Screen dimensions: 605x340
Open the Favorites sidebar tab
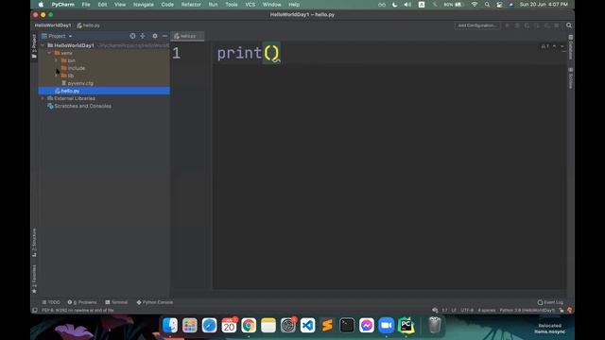coord(34,279)
